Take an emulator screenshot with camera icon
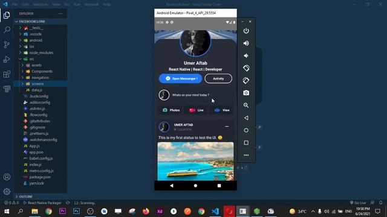 [x=246, y=93]
